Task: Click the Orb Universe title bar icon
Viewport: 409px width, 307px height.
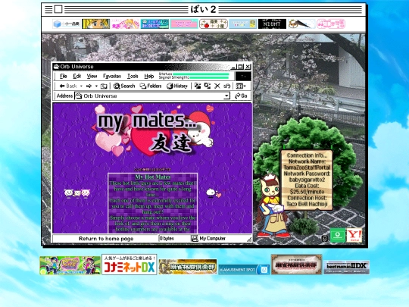Action: click(56, 67)
